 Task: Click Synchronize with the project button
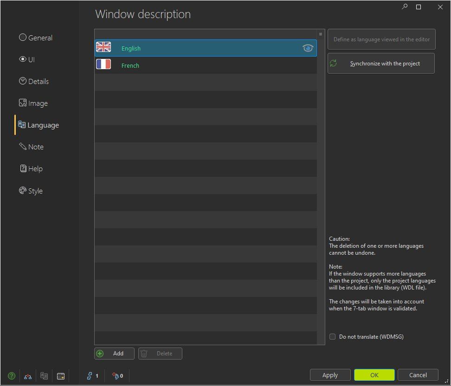click(x=381, y=64)
